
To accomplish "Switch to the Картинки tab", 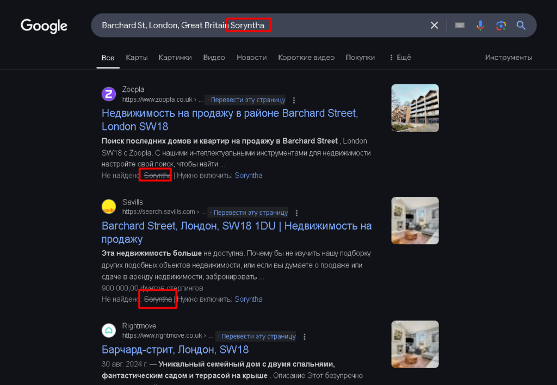I will (175, 58).
